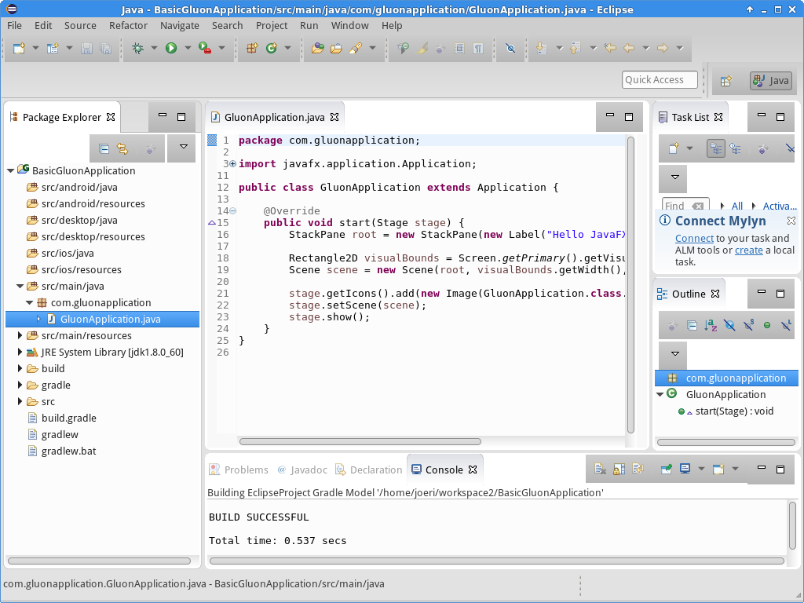Image resolution: width=804 pixels, height=603 pixels.
Task: Click the Open Perspective icon
Action: (x=726, y=81)
